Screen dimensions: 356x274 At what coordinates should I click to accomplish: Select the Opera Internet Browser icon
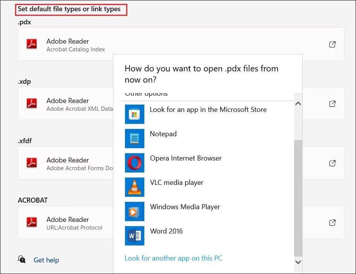coord(134,162)
